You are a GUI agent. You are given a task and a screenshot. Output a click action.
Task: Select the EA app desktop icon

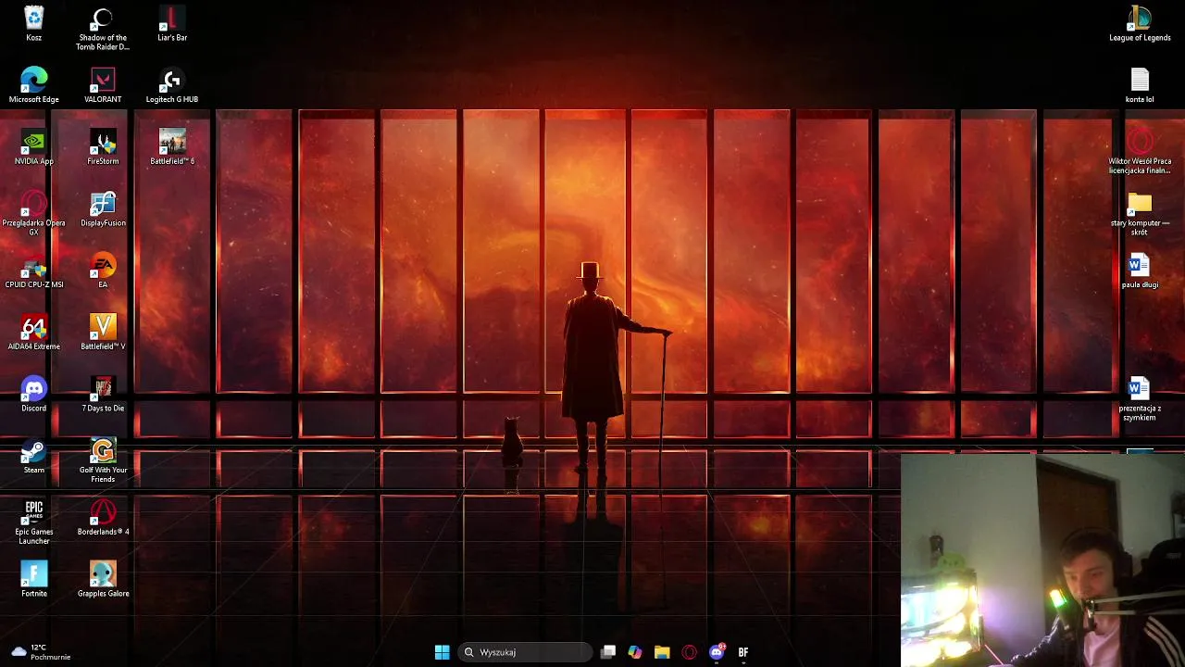[103, 271]
